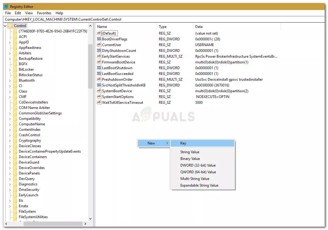This screenshot has width=328, height=230.
Task: Click the FirmwareBootDevice string icon
Action: [99, 62]
